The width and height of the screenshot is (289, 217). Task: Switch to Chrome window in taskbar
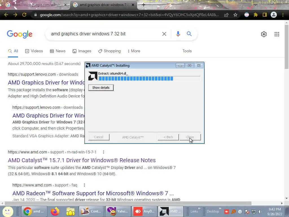point(34,211)
